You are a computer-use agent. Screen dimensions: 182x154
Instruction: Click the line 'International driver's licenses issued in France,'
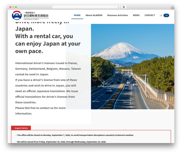tap(46, 63)
